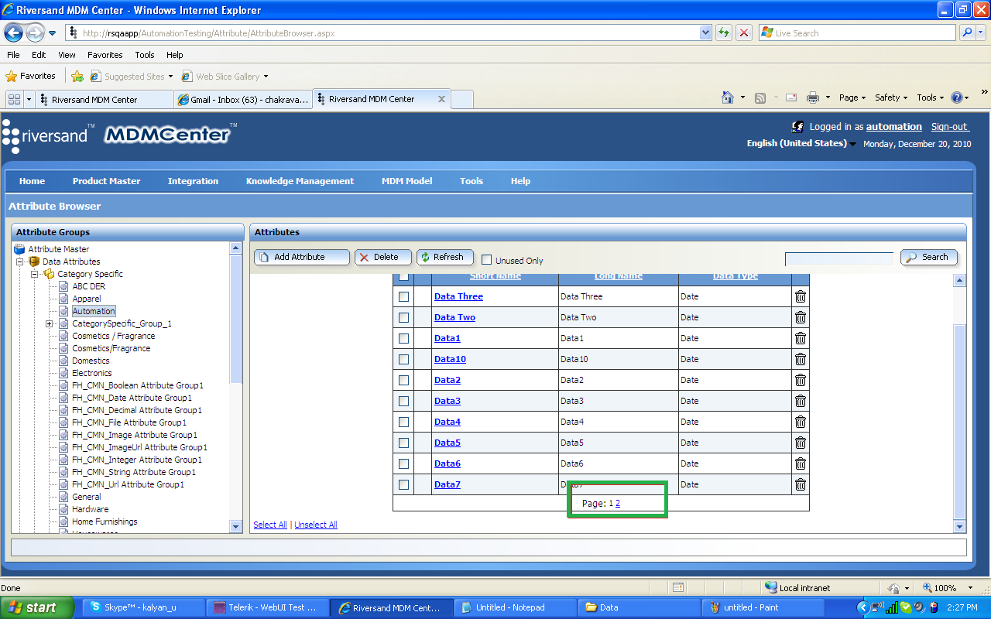Click the attribute tree scroll-down arrow

coord(236,526)
